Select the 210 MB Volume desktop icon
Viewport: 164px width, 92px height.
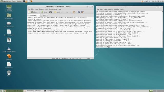pos(9,32)
